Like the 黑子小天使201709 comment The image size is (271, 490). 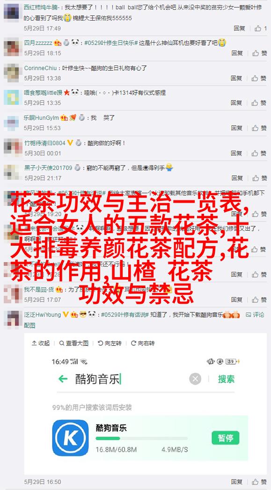click(x=260, y=178)
